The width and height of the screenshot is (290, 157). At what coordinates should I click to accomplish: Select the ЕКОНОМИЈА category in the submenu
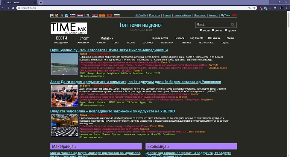83,43
